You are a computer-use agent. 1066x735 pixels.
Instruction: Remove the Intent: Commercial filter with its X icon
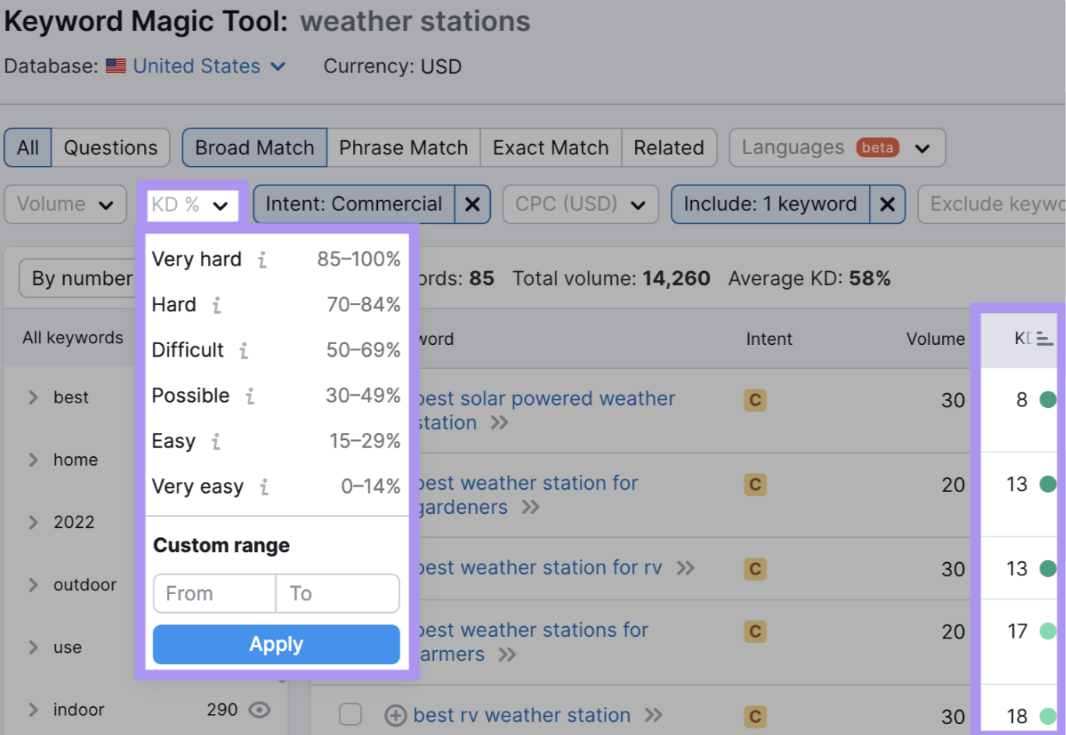click(473, 204)
